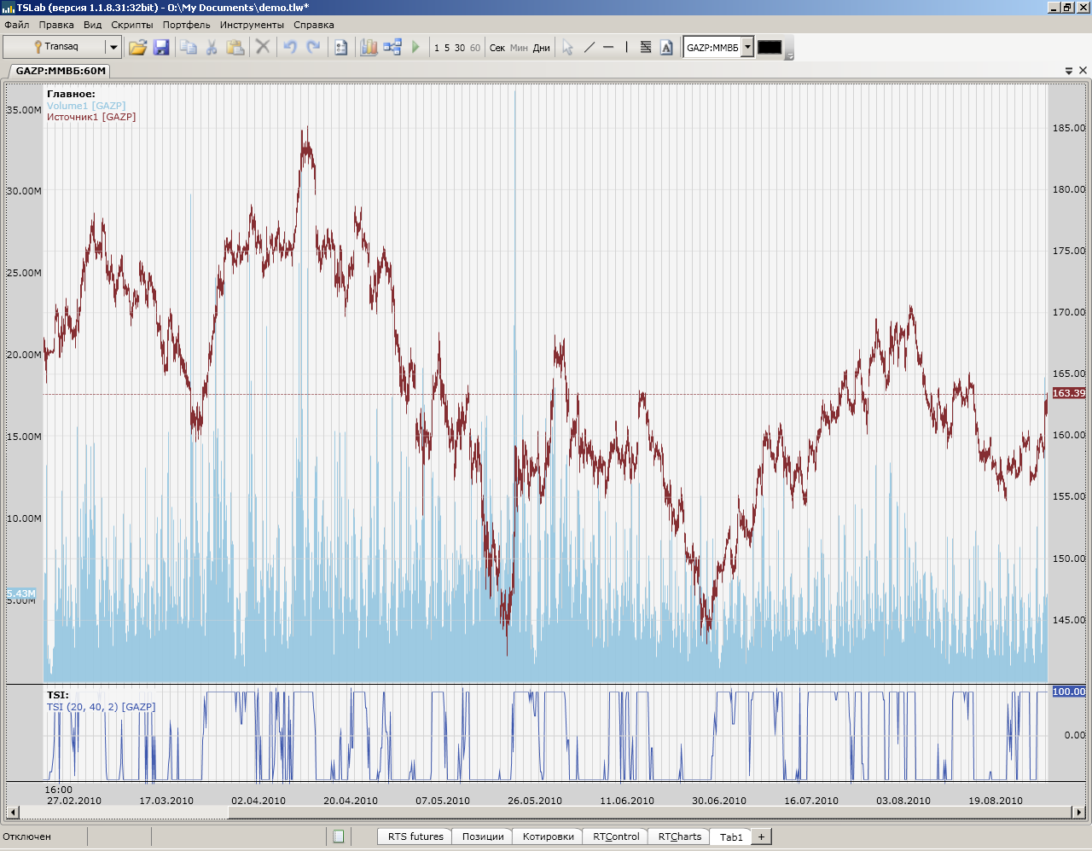Toggle the 30 interval button

pyautogui.click(x=460, y=48)
